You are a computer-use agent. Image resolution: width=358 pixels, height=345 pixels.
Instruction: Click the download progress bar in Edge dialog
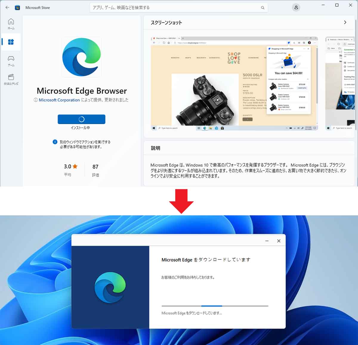[215, 306]
